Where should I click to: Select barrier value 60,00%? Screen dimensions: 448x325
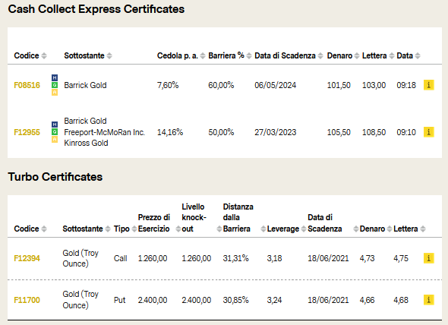coord(221,85)
